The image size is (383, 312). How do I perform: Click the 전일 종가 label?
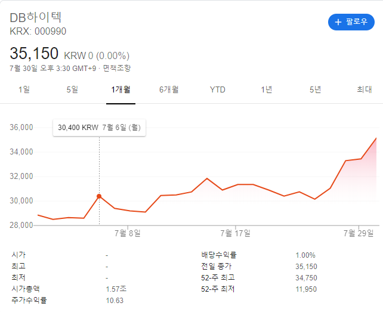tap(217, 266)
